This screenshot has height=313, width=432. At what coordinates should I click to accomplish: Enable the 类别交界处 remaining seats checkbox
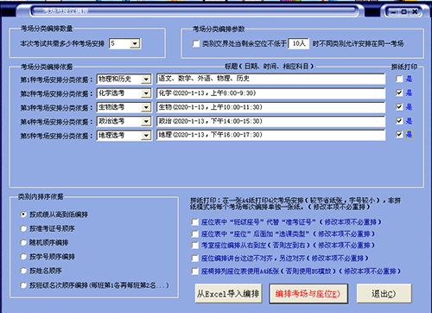196,44
